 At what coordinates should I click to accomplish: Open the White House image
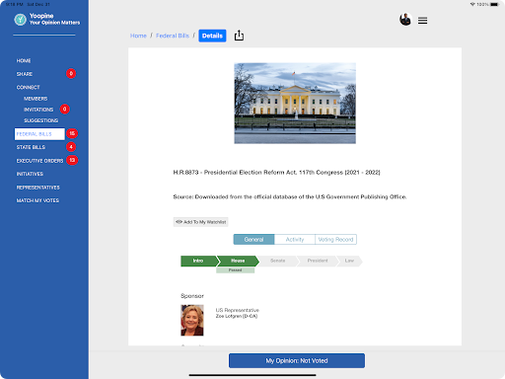pyautogui.click(x=295, y=104)
